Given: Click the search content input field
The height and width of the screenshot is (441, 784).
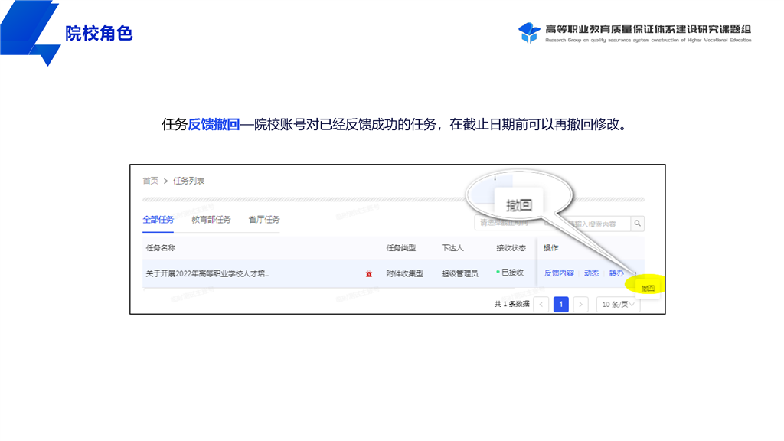Looking at the screenshot, I should [595, 224].
